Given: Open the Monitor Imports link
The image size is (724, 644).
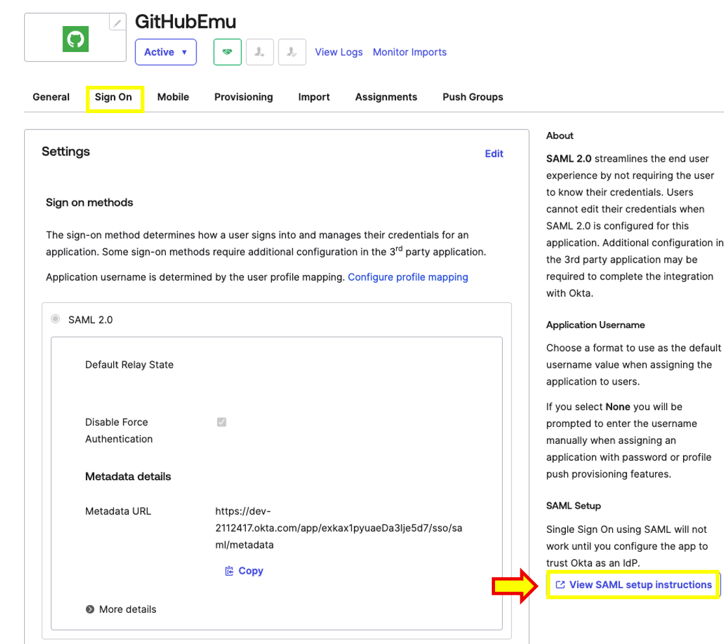Looking at the screenshot, I should (410, 52).
